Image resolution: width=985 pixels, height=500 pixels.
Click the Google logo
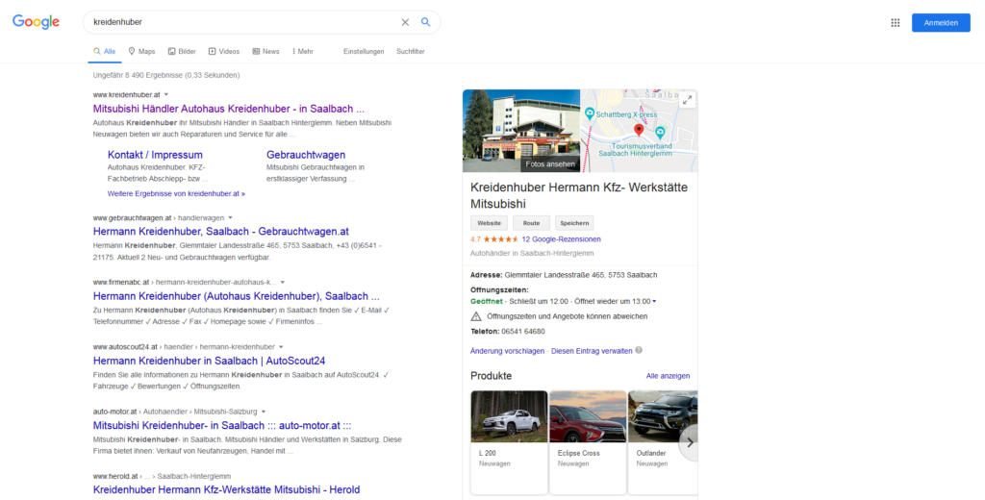36,22
